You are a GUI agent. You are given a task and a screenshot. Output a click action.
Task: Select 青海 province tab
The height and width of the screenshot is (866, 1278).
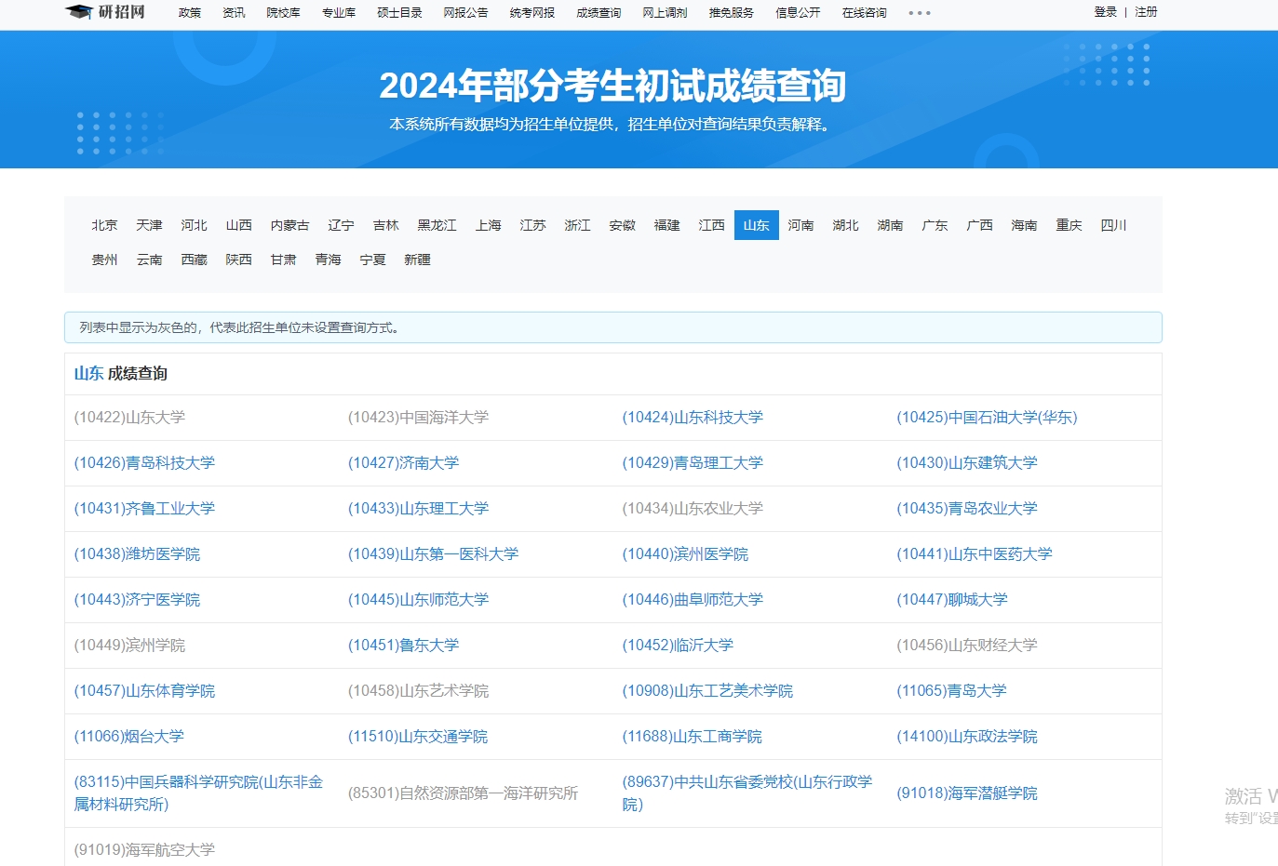[328, 260]
